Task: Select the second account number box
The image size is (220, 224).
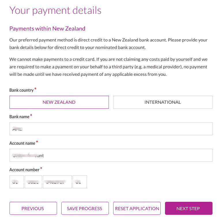Action: [33, 182]
